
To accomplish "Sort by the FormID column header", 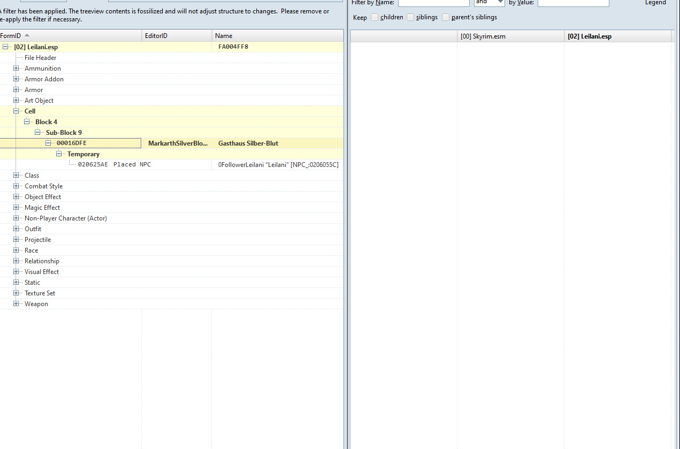I will [x=70, y=36].
